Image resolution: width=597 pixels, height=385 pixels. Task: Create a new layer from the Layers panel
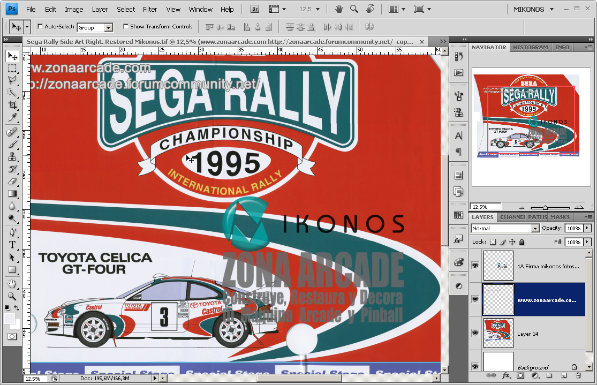pyautogui.click(x=564, y=375)
